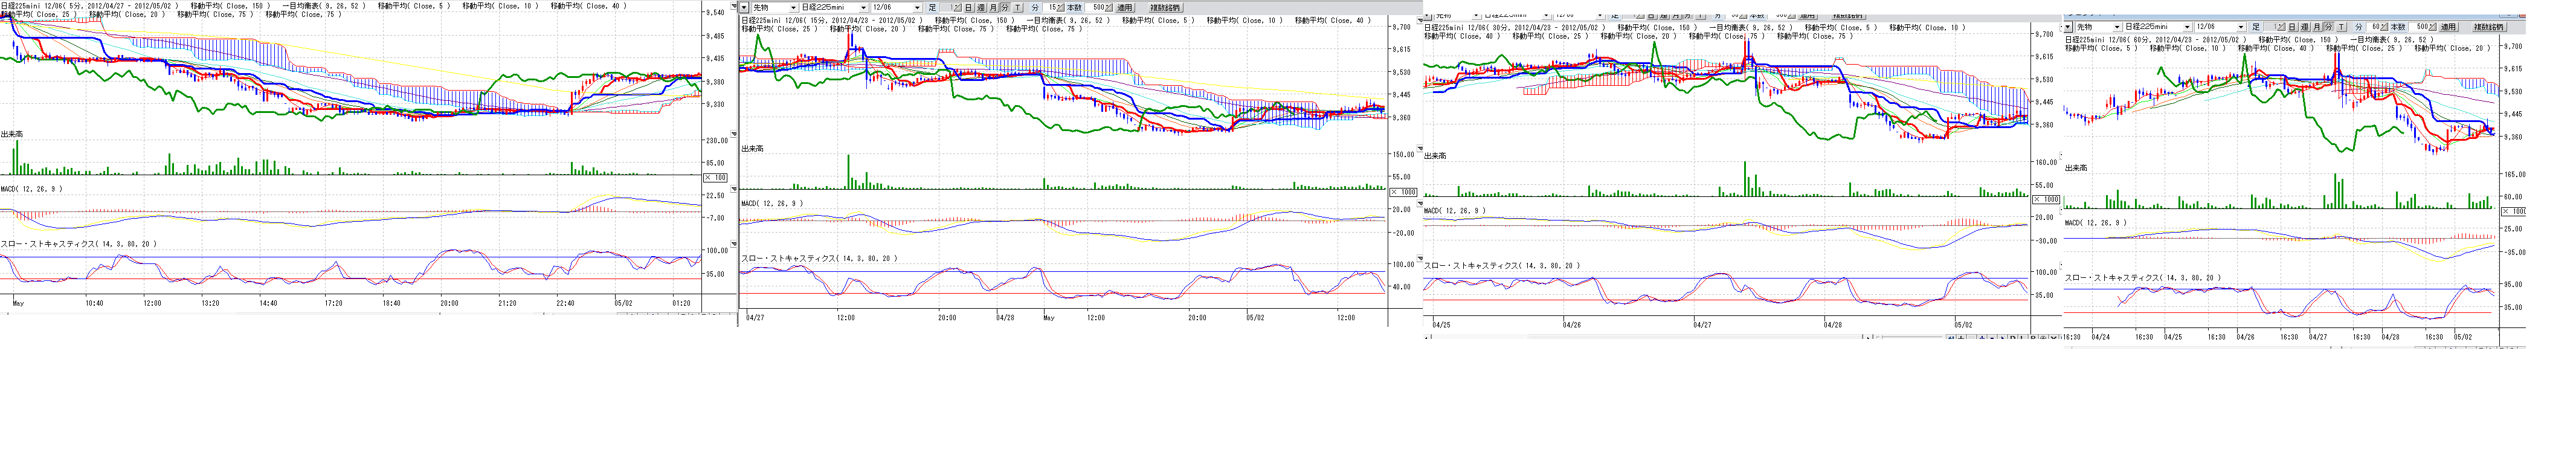Viewport: 2576px width, 464px height.
Task: Open the 先物 product type dropdown in 15-minute chart
Action: 794,8
